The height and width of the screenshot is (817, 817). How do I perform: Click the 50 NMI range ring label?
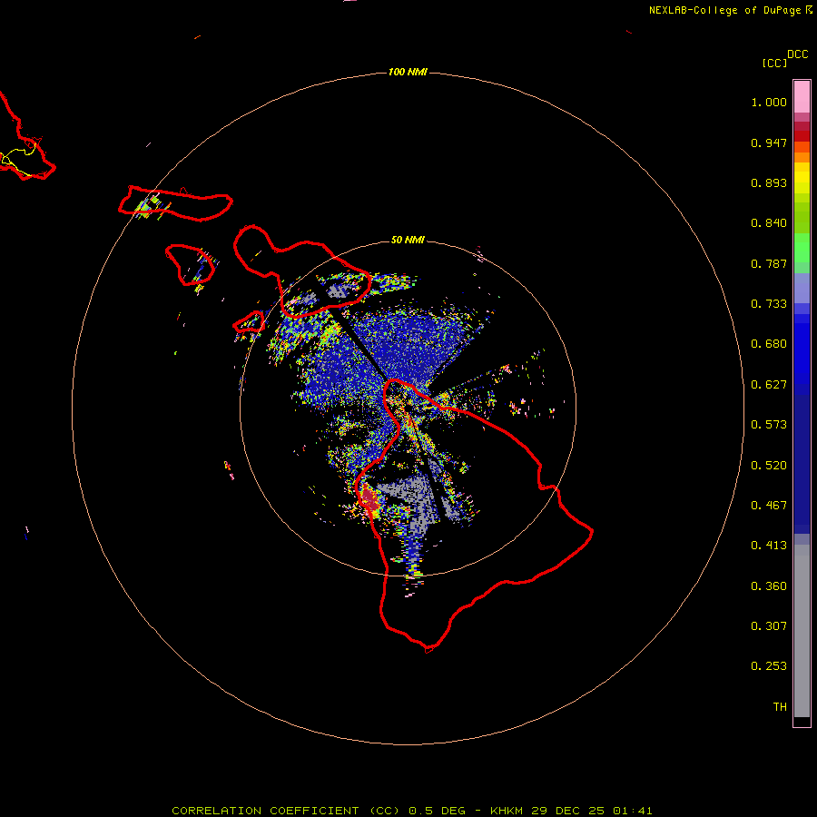408,240
